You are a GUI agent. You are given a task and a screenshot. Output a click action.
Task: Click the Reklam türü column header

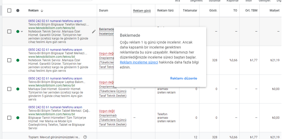tap(165, 10)
